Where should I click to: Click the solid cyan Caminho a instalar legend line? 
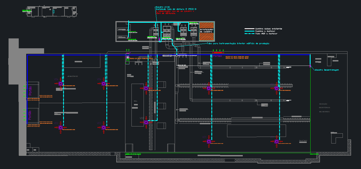[x=249, y=31]
